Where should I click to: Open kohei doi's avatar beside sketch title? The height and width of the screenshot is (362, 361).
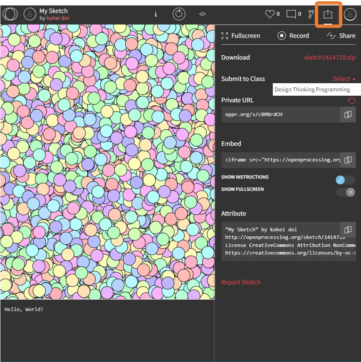coord(30,14)
